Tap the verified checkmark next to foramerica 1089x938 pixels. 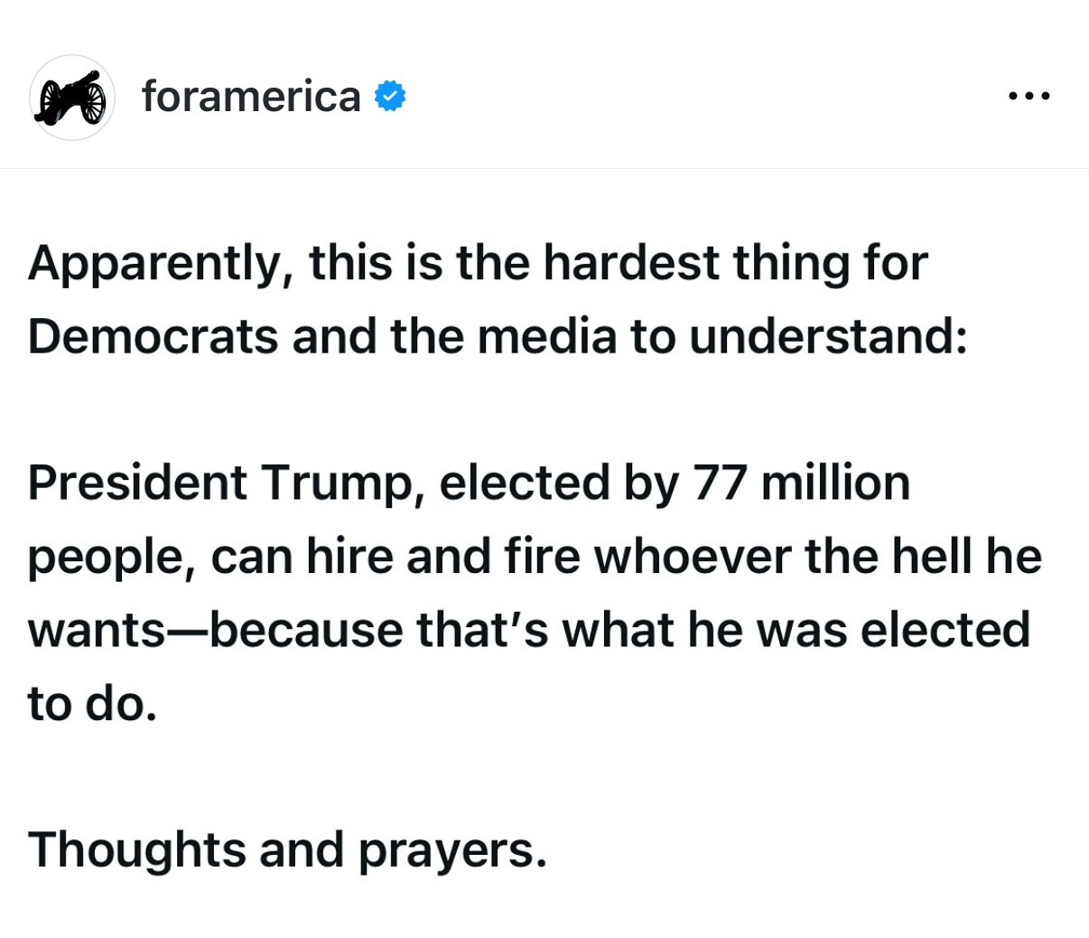[x=390, y=94]
